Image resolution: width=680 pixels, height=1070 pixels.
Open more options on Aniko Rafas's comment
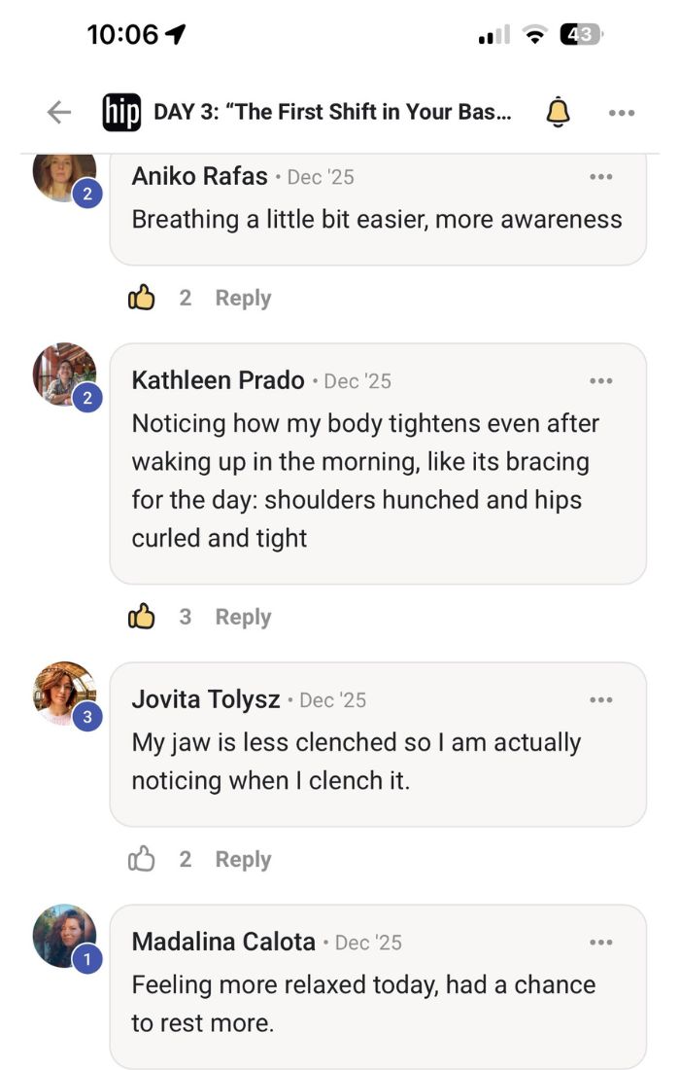tap(601, 177)
